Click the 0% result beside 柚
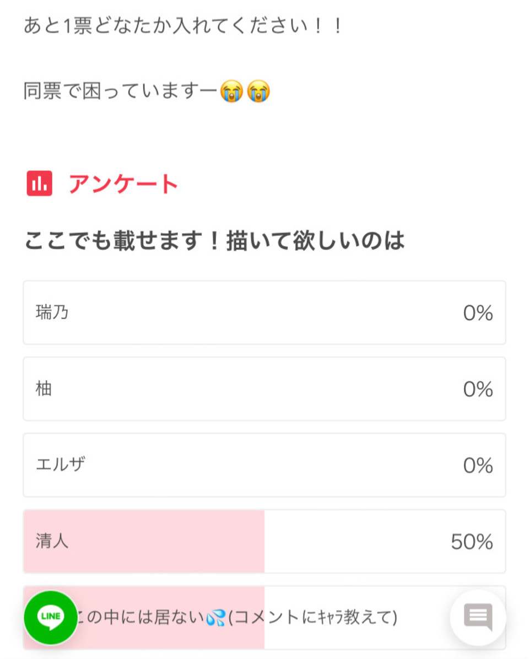This screenshot has height=659, width=529. tap(478, 389)
